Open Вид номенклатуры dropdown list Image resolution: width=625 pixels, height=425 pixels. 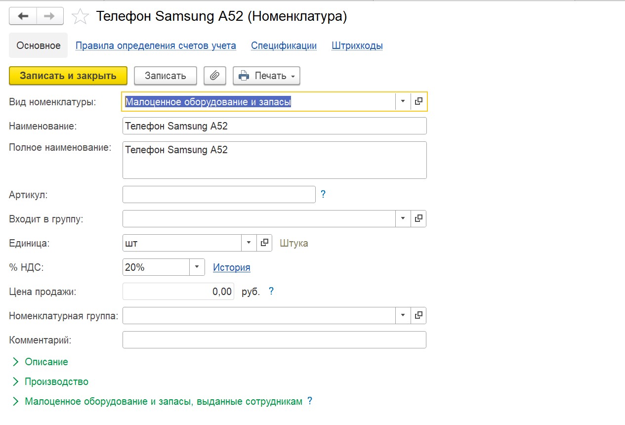coord(403,101)
